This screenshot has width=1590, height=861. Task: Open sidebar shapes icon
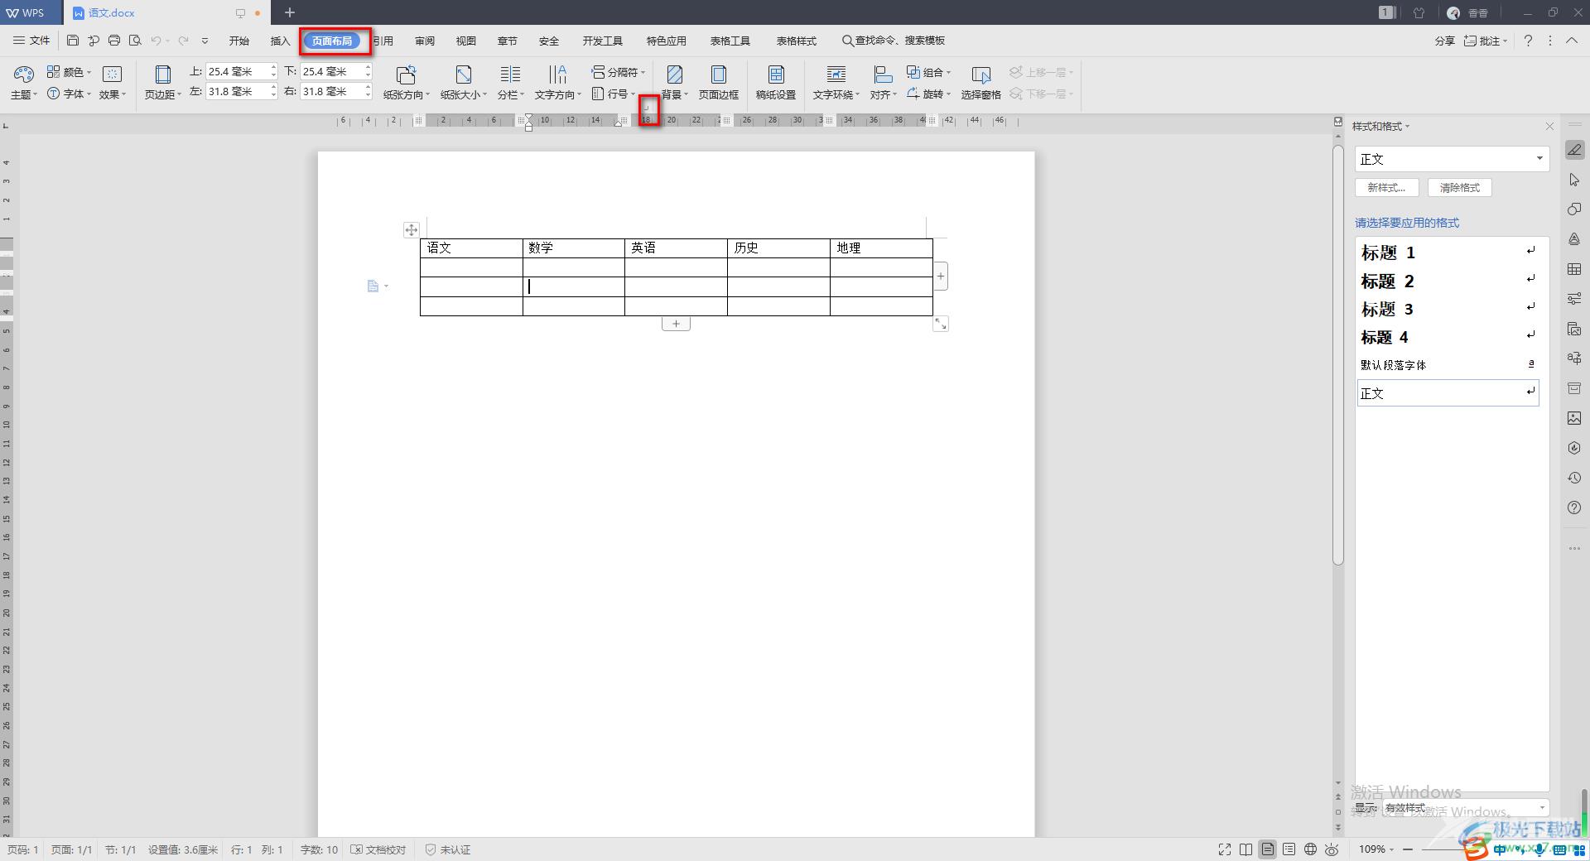coord(1574,209)
